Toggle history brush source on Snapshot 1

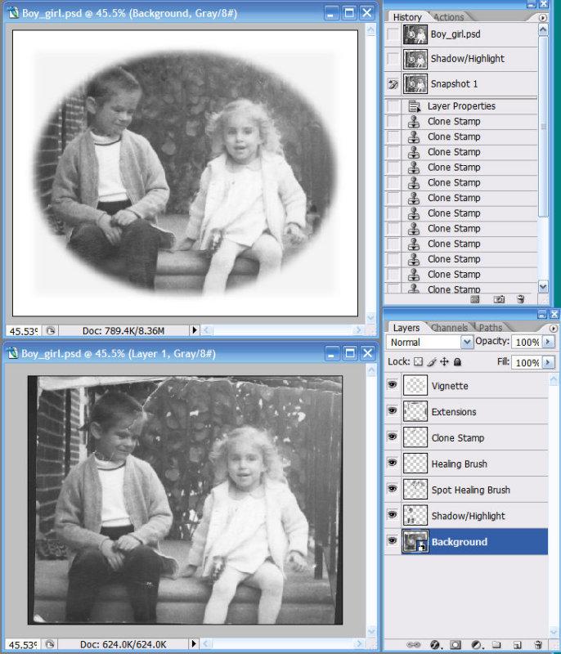point(393,84)
